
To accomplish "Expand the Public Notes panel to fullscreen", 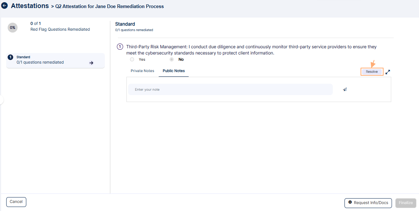I will point(388,72).
